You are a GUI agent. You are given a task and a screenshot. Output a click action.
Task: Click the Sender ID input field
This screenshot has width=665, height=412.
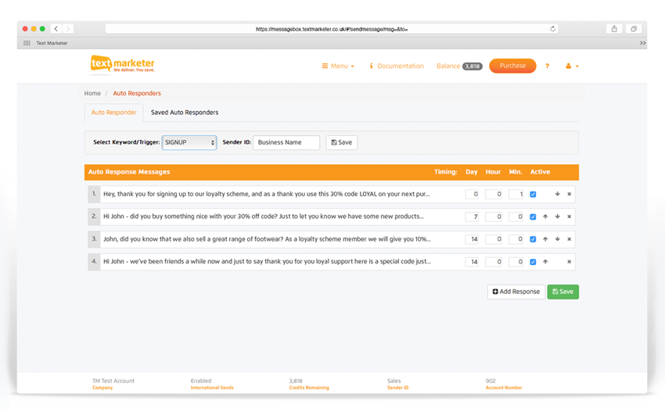(x=286, y=142)
